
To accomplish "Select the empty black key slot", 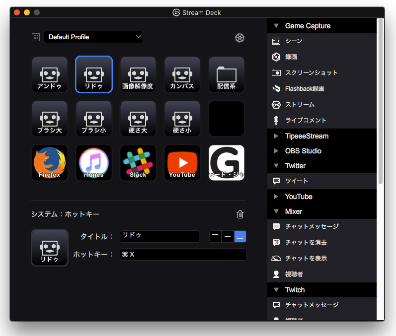I will click(x=226, y=119).
